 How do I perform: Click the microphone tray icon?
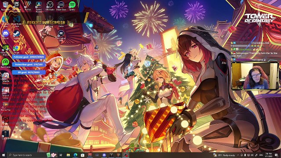pos(245,155)
